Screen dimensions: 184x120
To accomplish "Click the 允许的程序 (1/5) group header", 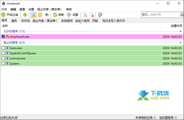I will click(x=14, y=31).
